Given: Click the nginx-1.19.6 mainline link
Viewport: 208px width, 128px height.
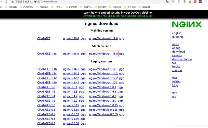Looking at the screenshot, I should tap(71, 38).
